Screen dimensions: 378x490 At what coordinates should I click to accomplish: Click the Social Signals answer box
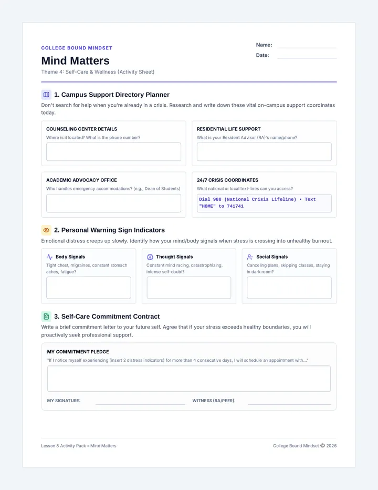pos(289,288)
